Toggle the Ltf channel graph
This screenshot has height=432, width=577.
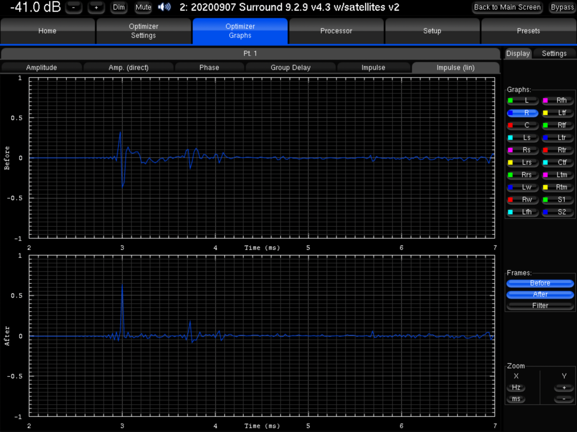[558, 113]
